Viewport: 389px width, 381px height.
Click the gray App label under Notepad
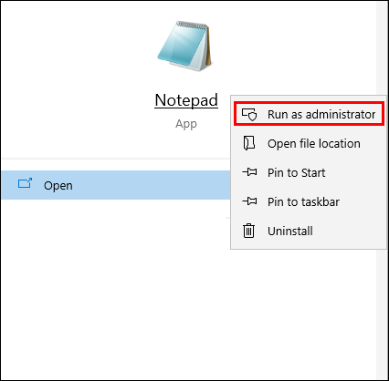coord(186,124)
